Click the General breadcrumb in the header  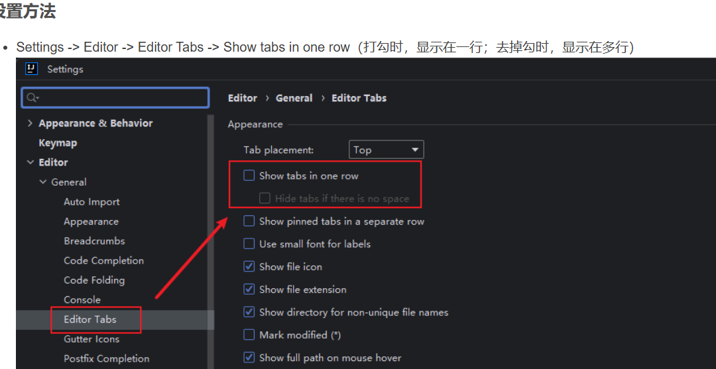coord(294,98)
